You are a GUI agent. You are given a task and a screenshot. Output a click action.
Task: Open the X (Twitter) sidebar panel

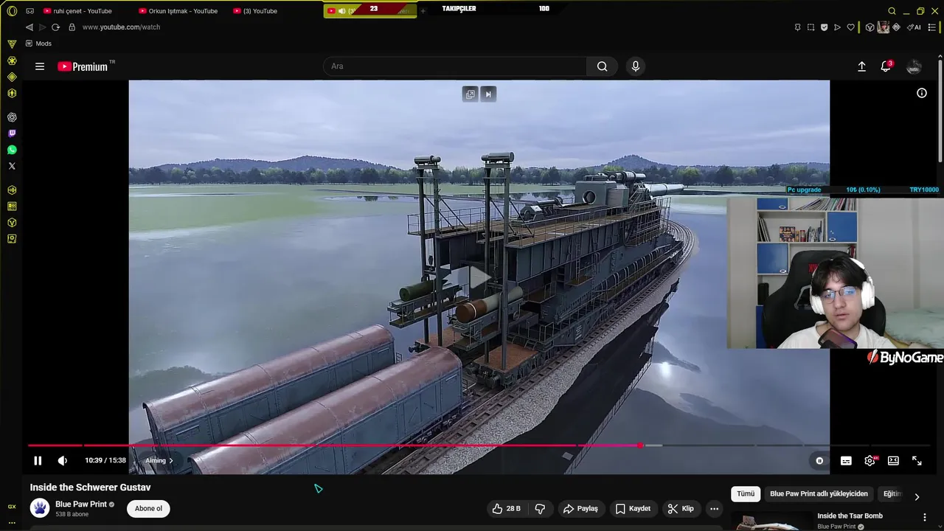[12, 166]
